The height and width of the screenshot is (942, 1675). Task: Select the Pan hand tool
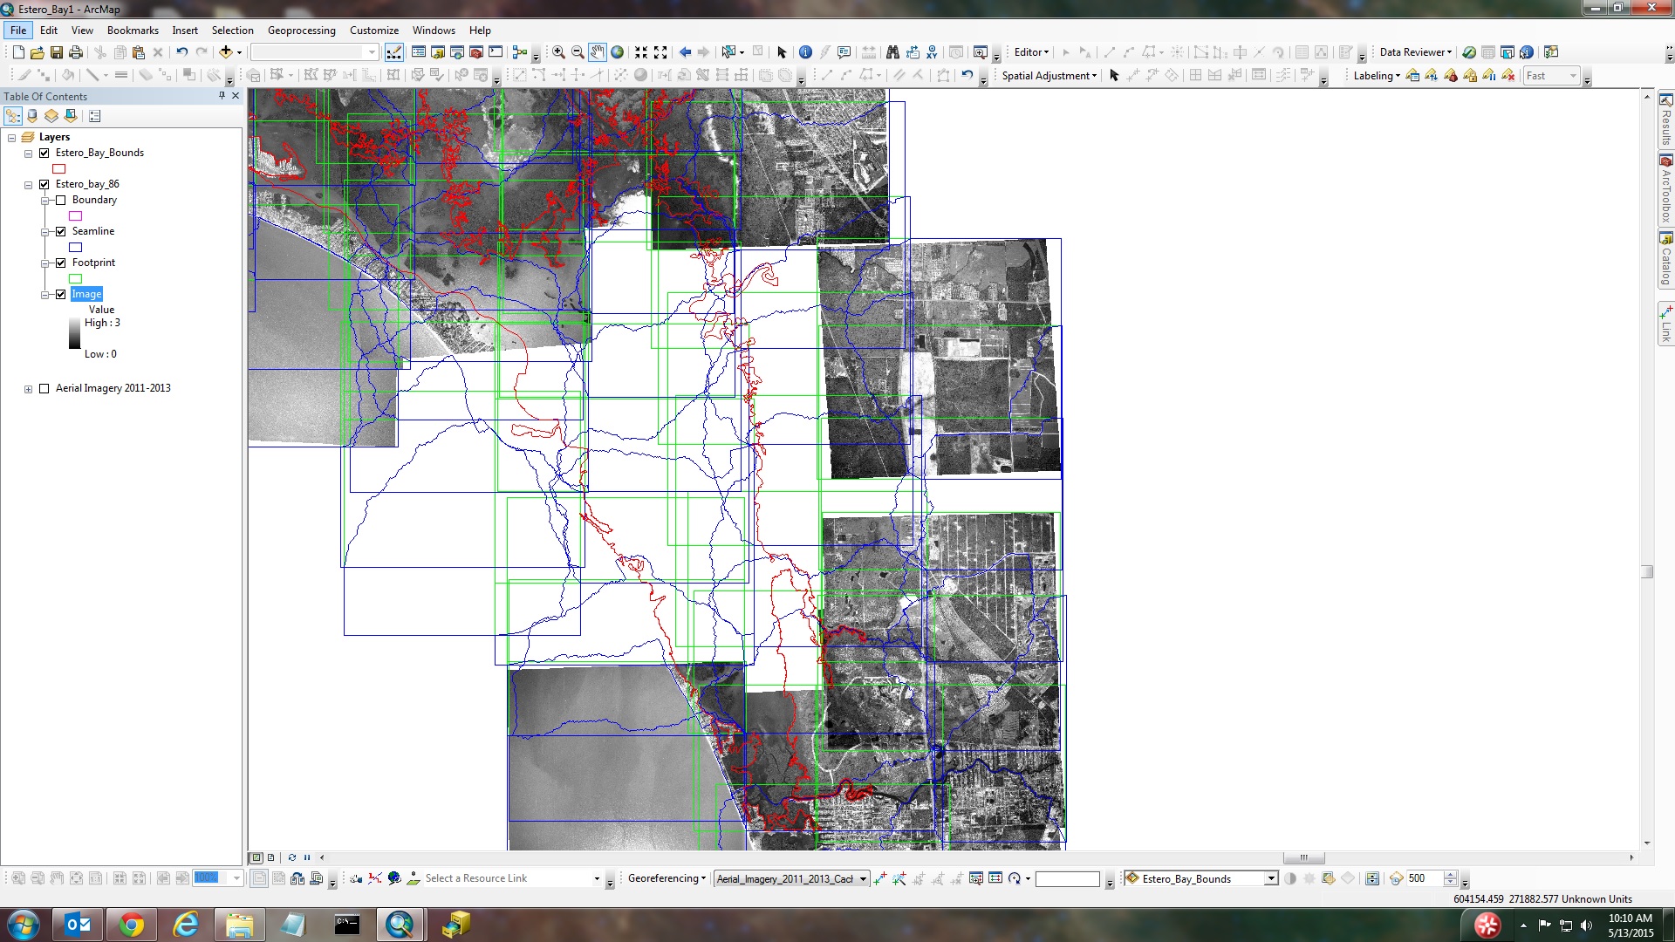[597, 52]
